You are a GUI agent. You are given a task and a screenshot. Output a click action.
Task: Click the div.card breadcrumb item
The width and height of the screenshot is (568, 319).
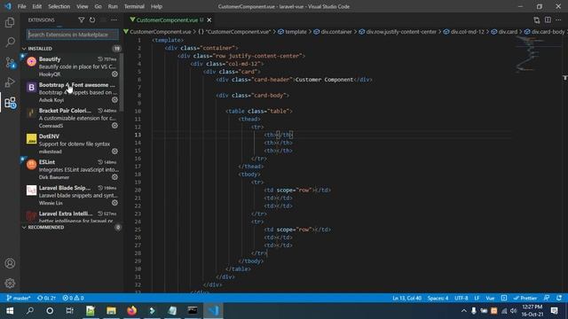pyautogui.click(x=505, y=32)
